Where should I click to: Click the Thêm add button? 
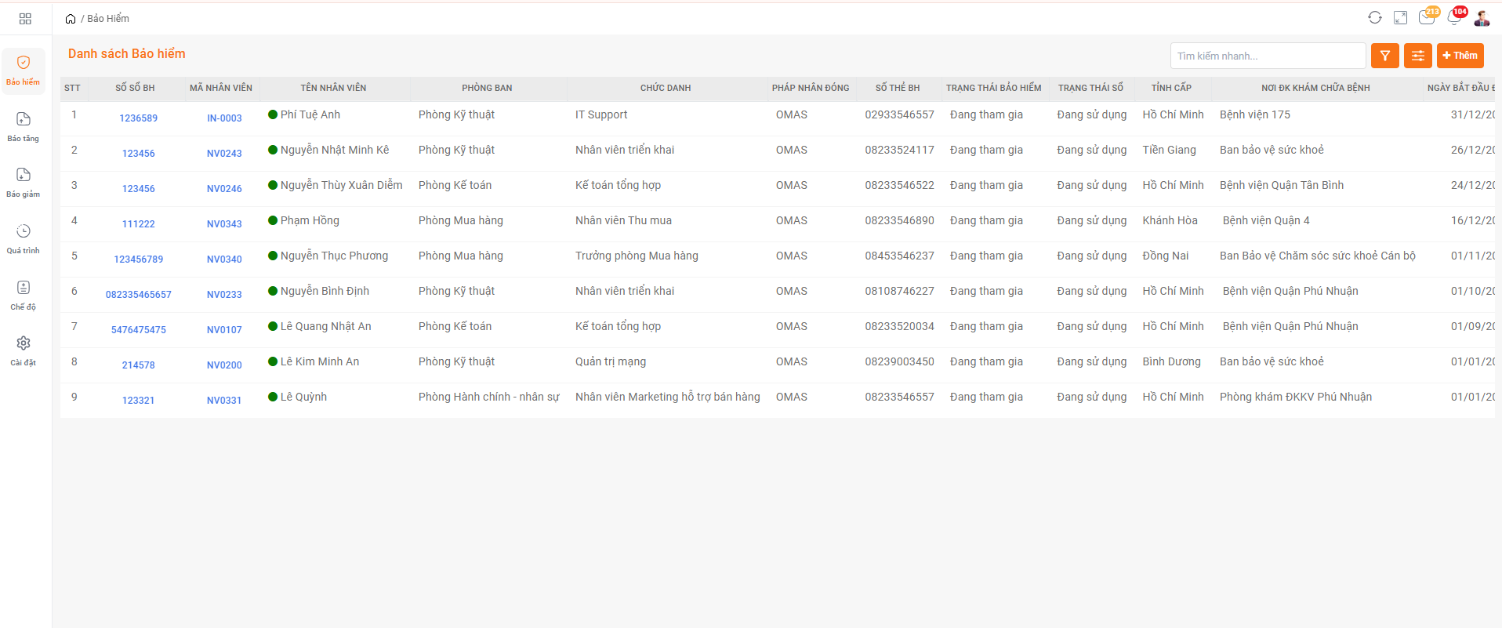click(1460, 56)
